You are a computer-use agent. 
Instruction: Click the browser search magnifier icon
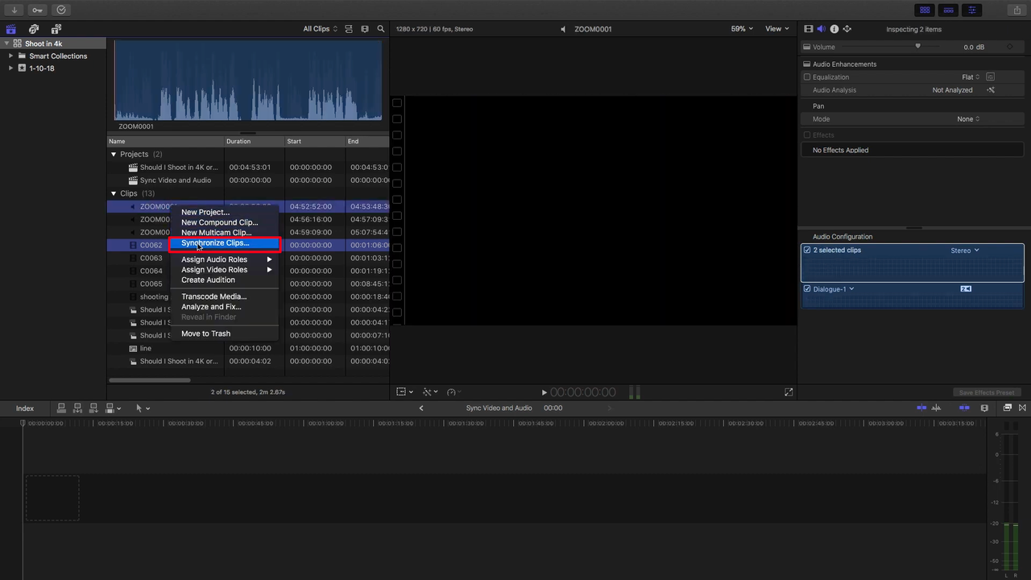[x=381, y=28]
